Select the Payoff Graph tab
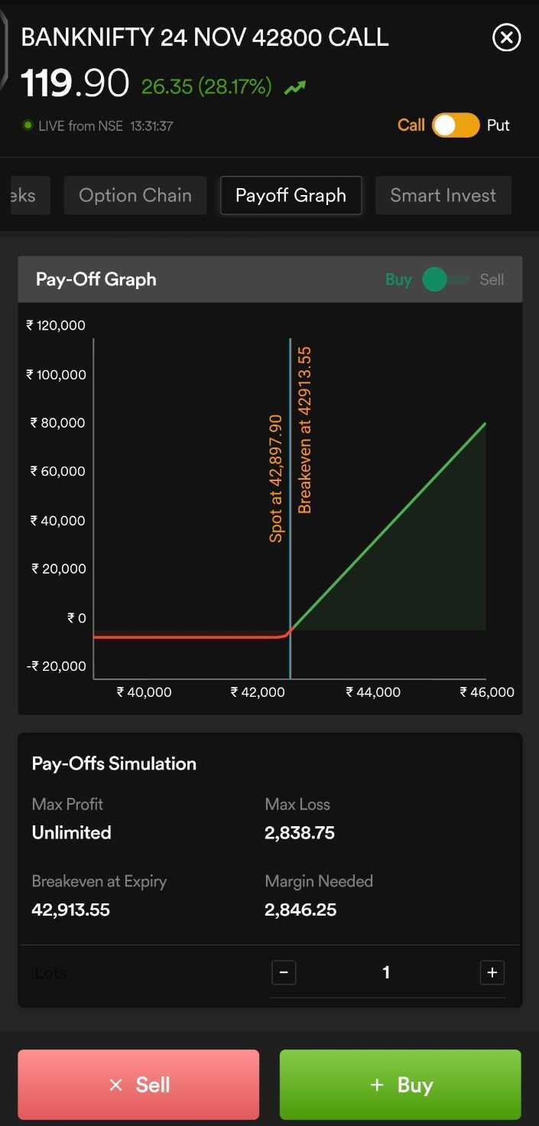Image resolution: width=539 pixels, height=1126 pixels. (291, 195)
